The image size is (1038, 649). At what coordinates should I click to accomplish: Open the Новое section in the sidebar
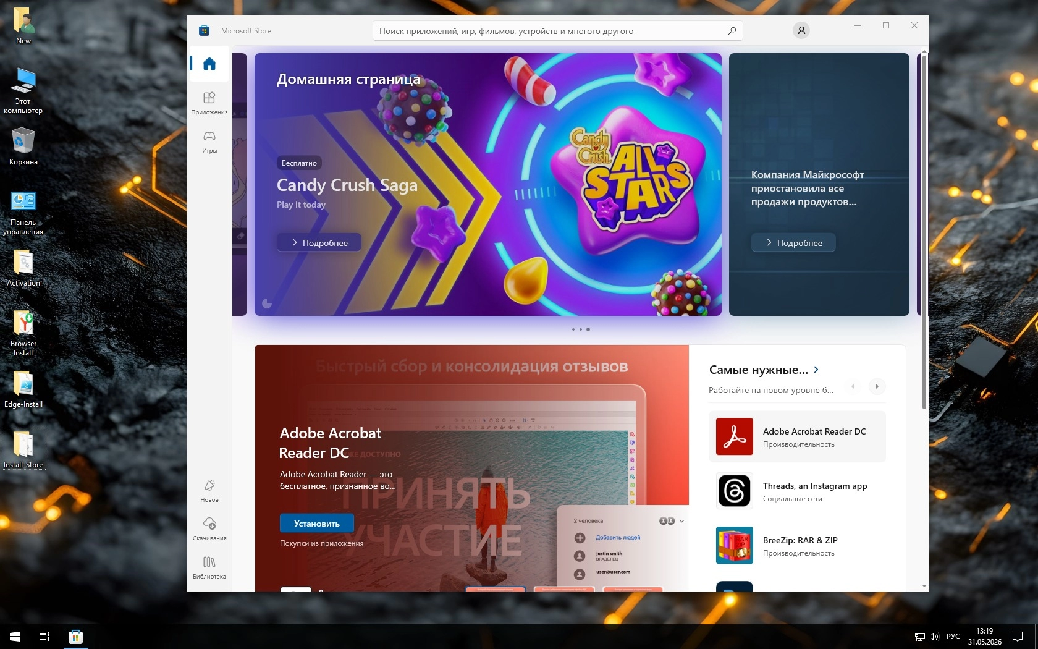[x=209, y=491]
